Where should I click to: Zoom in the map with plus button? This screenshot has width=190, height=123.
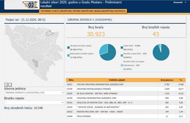[x=6, y=84]
